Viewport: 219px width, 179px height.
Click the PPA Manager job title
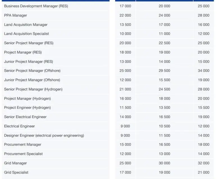(x=15, y=15)
